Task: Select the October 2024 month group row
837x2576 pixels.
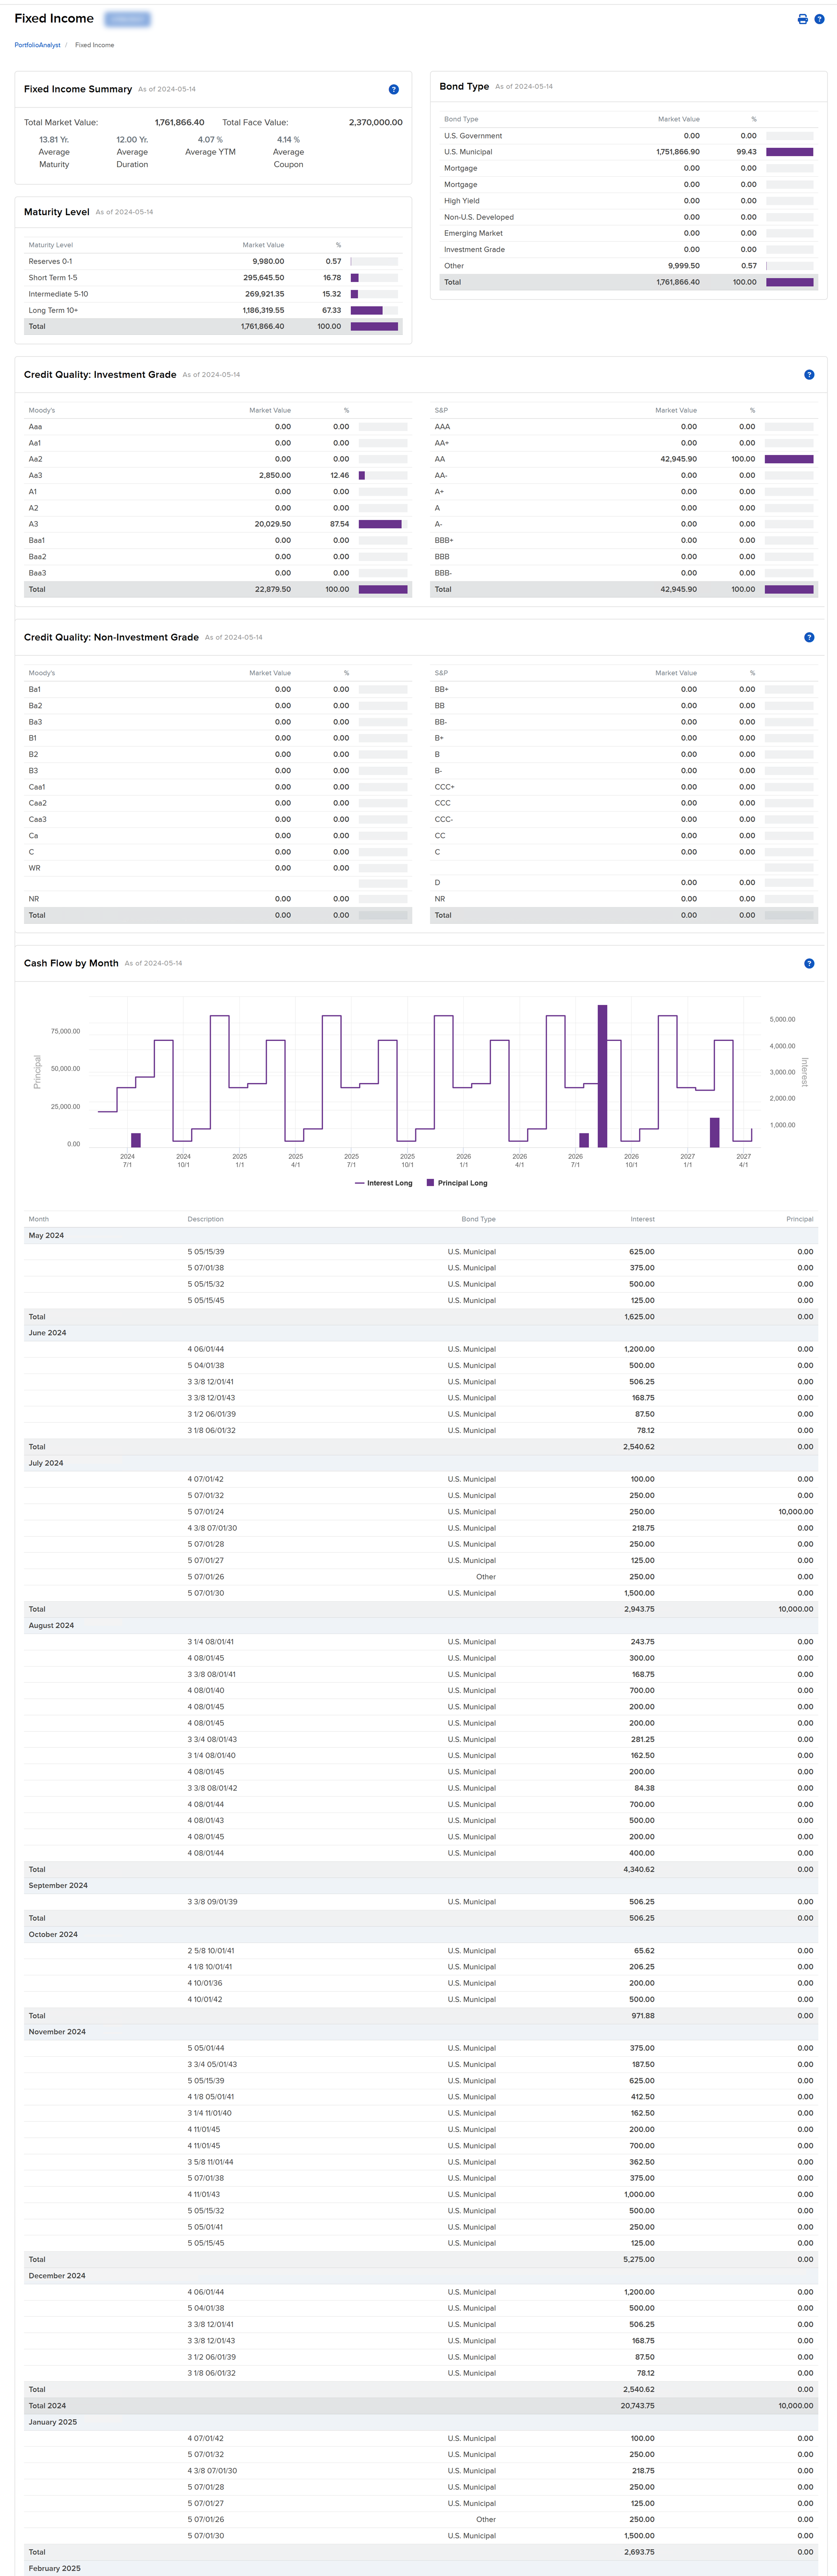Action: coord(420,1934)
